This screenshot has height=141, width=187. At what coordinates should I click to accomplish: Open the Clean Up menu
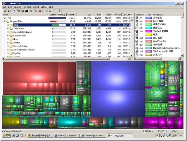17,7
